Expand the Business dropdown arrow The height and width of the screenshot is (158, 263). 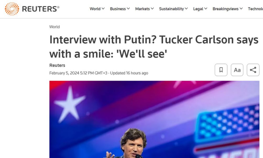pyautogui.click(x=128, y=9)
